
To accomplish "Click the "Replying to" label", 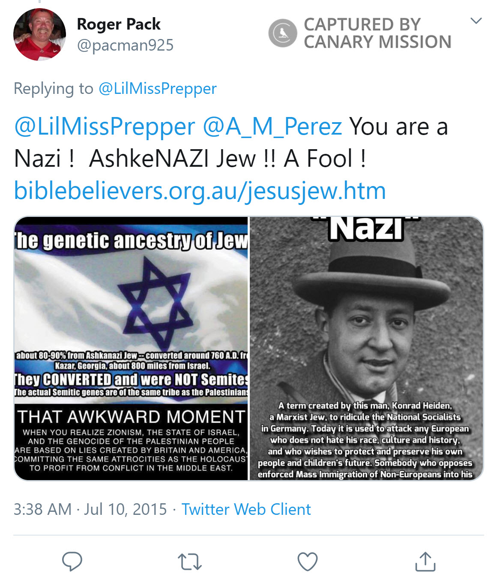I will point(53,88).
